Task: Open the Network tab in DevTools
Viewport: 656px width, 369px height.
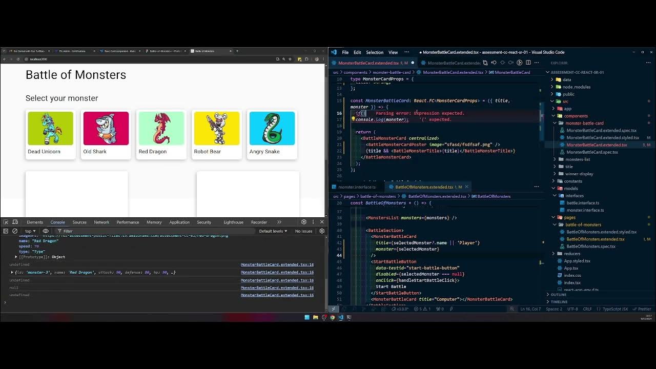Action: pos(101,222)
